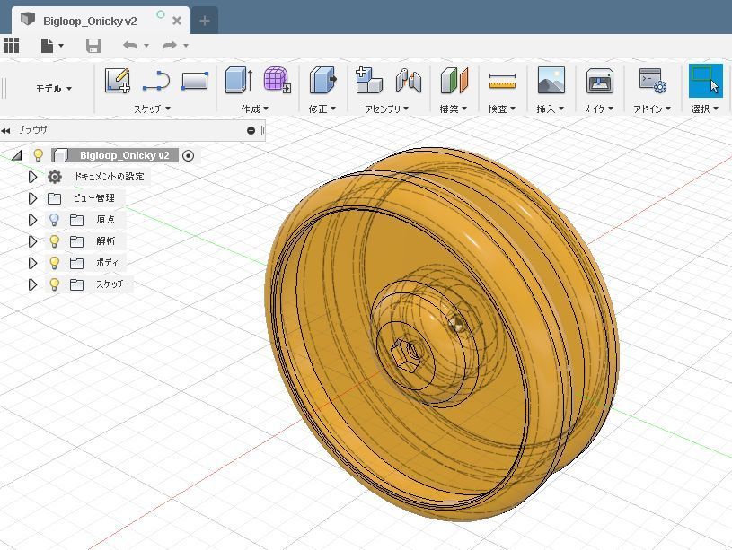Click the Measure ruler icon above 検査
Screen dimensions: 732x550
point(502,82)
